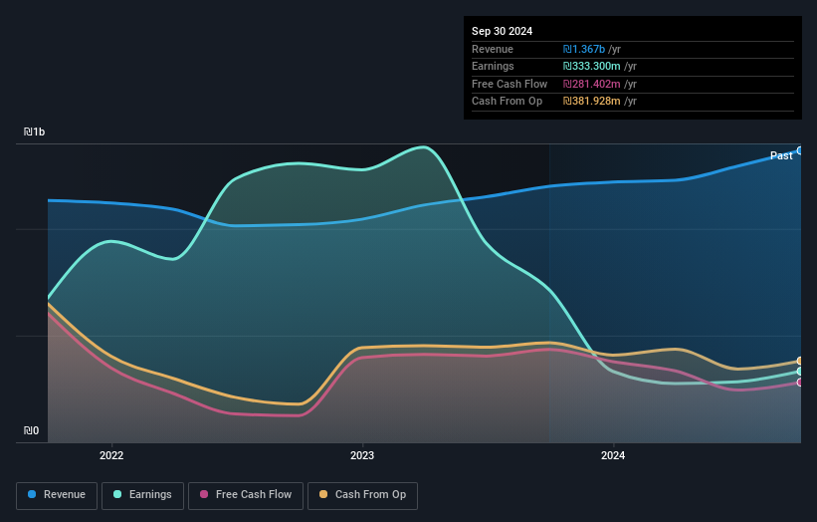Viewport: 817px width, 522px height.
Task: Click the Past label on chart
Action: click(x=781, y=155)
